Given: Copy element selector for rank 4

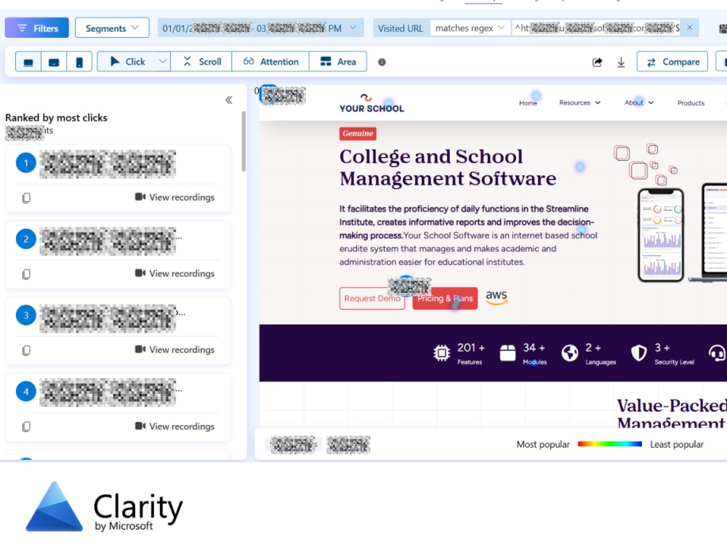Looking at the screenshot, I should click(26, 427).
